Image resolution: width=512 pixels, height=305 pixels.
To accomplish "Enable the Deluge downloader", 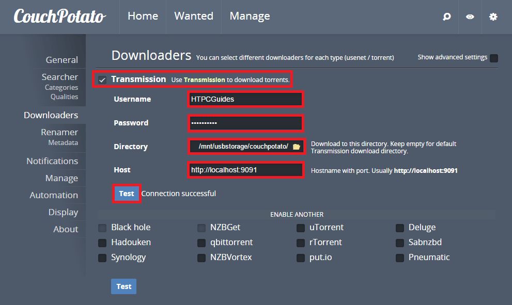I will pos(400,228).
